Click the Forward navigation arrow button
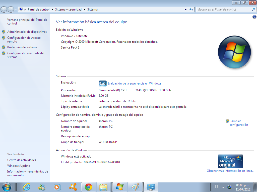Viewport: 257px width, 192px height. [11, 10]
